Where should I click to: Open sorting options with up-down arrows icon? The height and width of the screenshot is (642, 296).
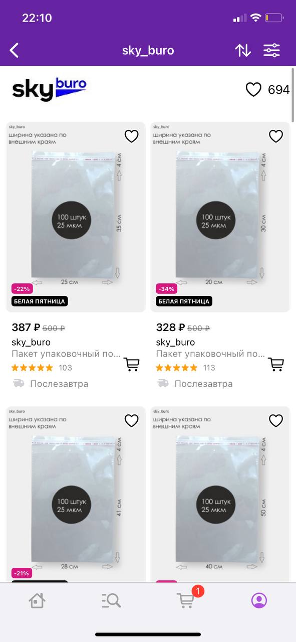(x=243, y=50)
